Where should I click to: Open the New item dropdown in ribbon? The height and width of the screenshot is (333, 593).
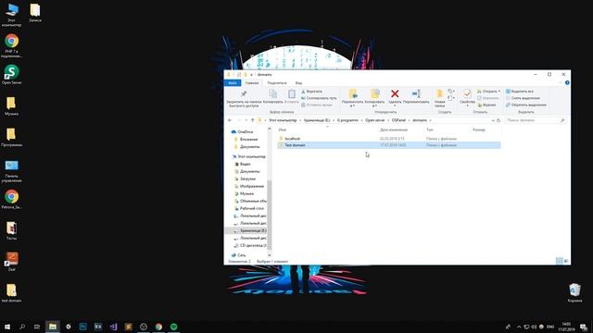pyautogui.click(x=451, y=92)
